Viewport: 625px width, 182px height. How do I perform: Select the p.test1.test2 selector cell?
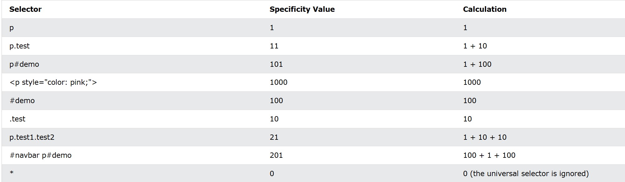pos(32,137)
